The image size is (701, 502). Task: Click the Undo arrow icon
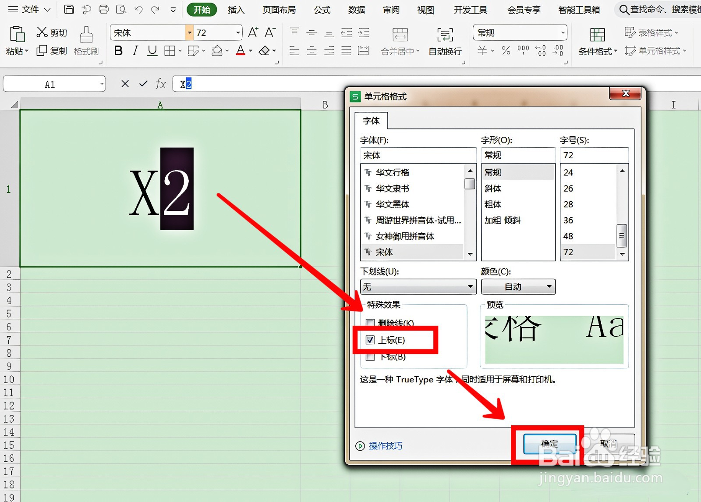pos(138,9)
